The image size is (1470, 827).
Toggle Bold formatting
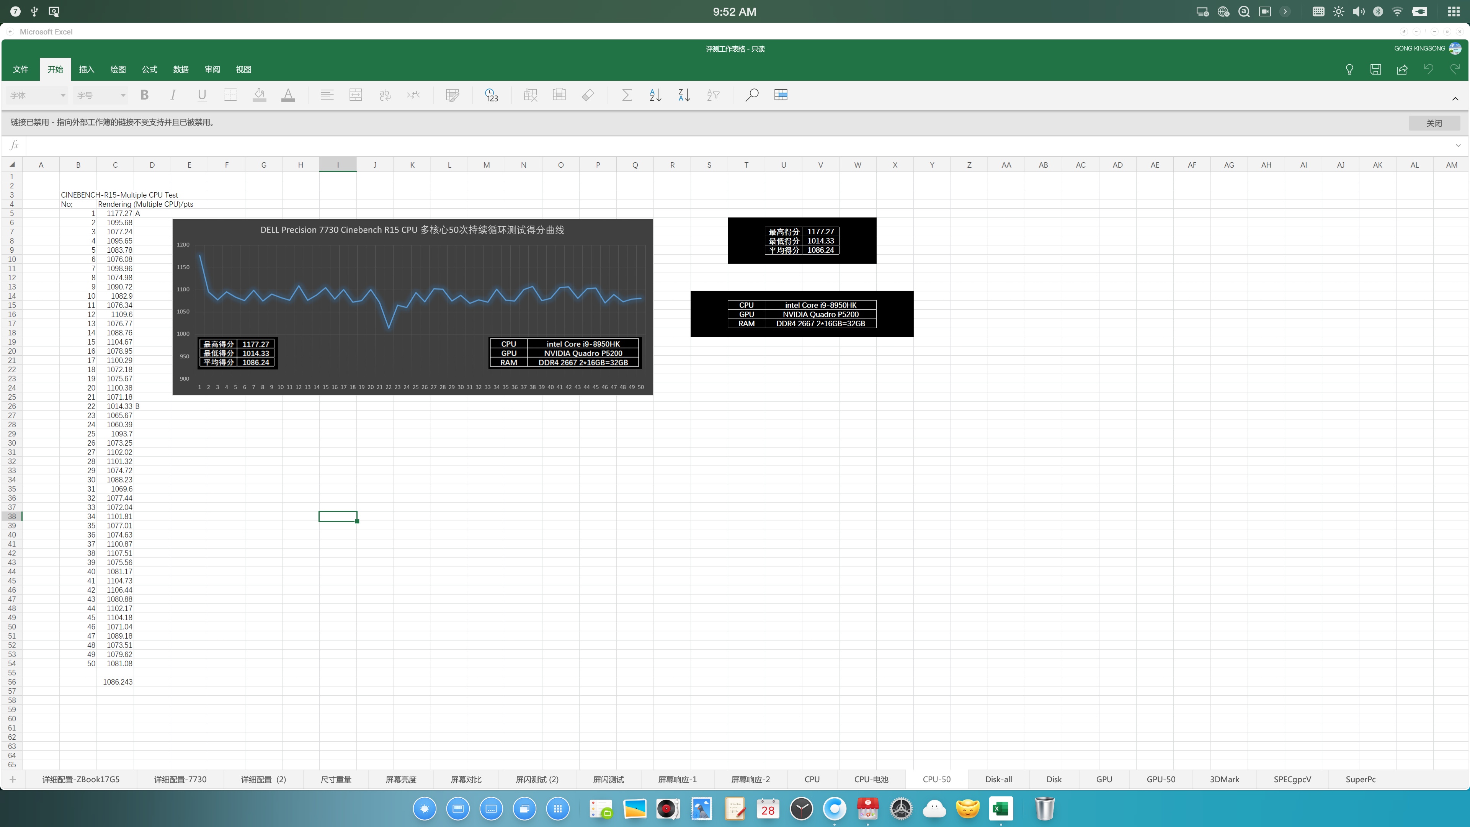(x=144, y=95)
